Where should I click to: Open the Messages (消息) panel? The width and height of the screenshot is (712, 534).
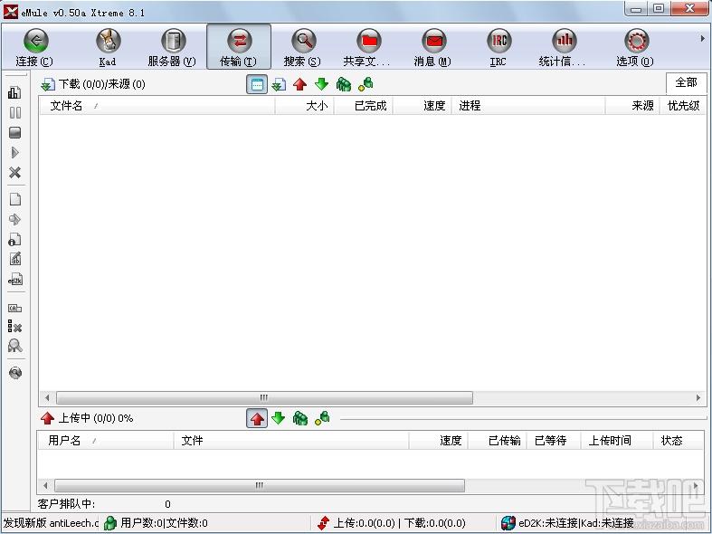433,47
